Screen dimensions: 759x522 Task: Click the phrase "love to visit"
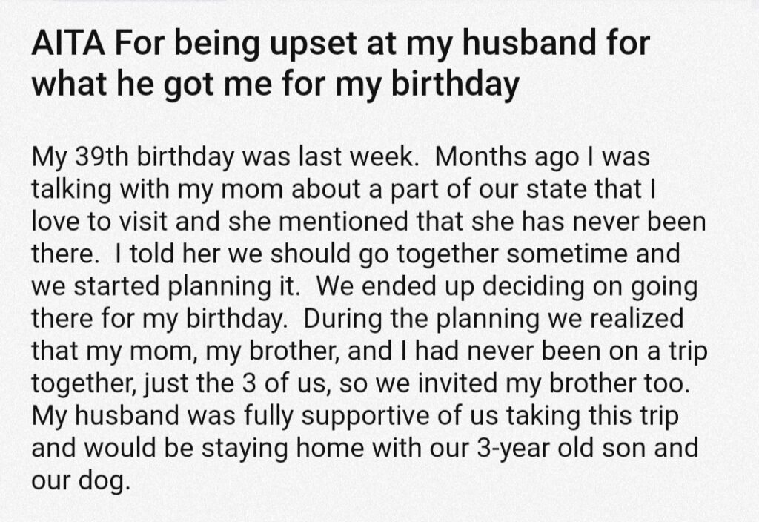pos(99,222)
